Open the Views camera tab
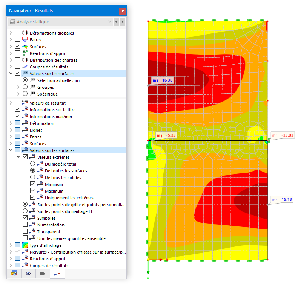 pyautogui.click(x=43, y=274)
